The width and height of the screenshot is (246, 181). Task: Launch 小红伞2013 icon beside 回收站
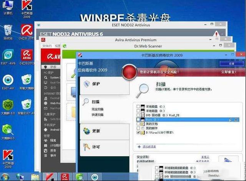click(x=27, y=32)
